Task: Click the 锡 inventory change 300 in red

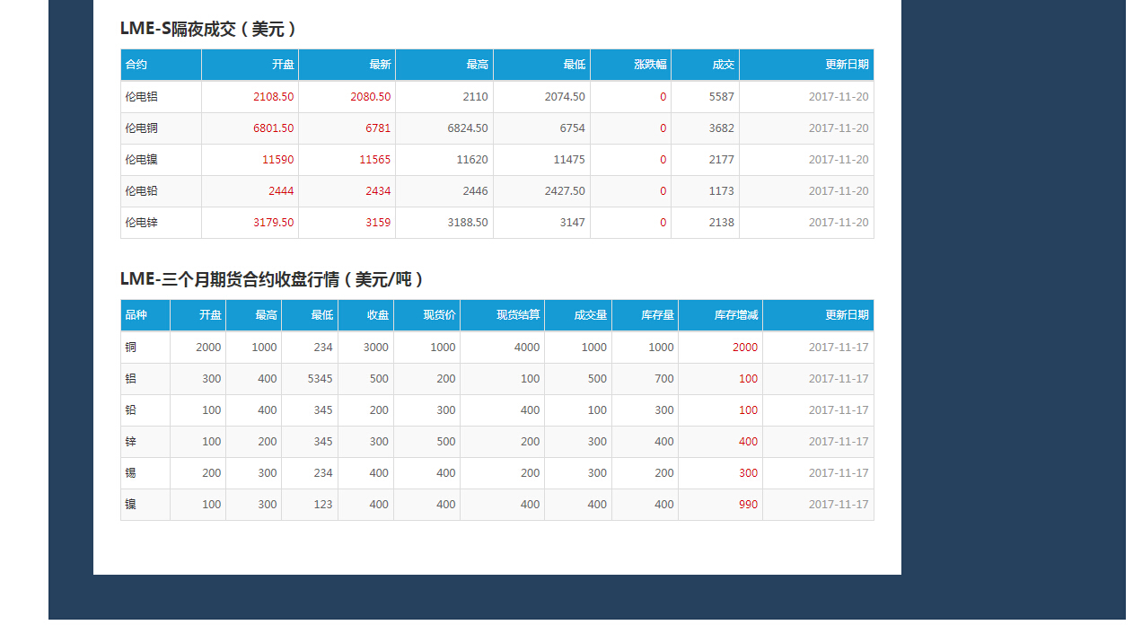Action: [x=749, y=472]
